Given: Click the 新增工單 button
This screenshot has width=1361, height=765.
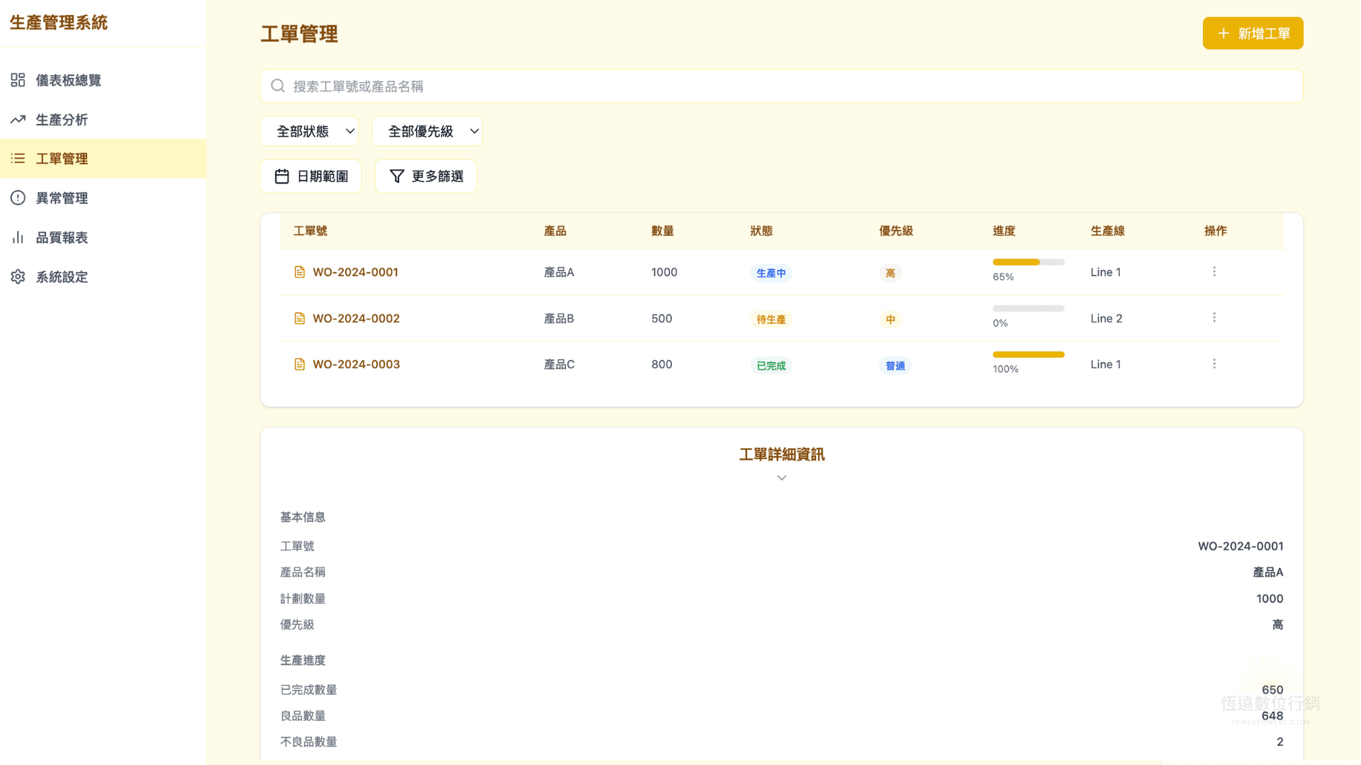Looking at the screenshot, I should [1253, 33].
